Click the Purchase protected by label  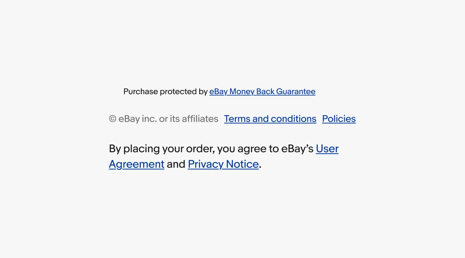(x=166, y=91)
